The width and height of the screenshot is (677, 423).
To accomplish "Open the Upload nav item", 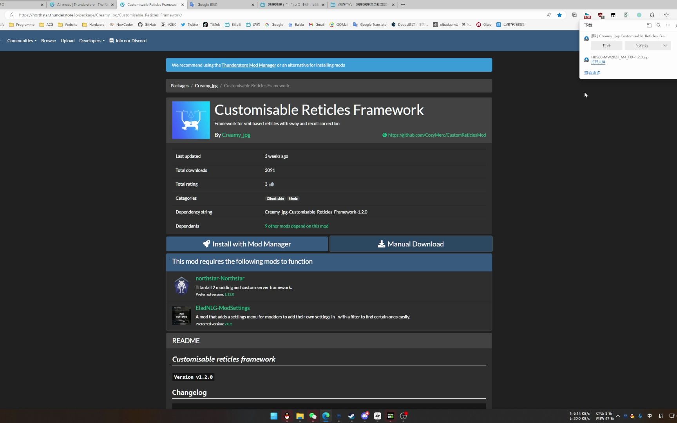I will click(67, 41).
